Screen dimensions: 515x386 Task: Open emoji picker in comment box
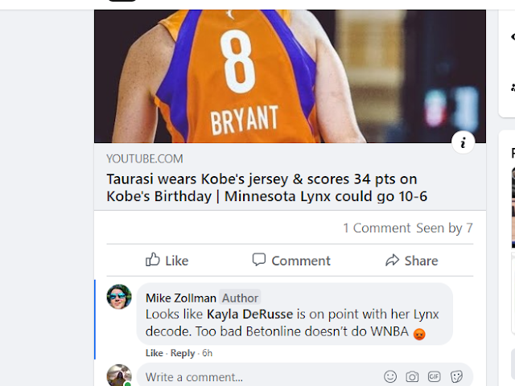coord(390,376)
